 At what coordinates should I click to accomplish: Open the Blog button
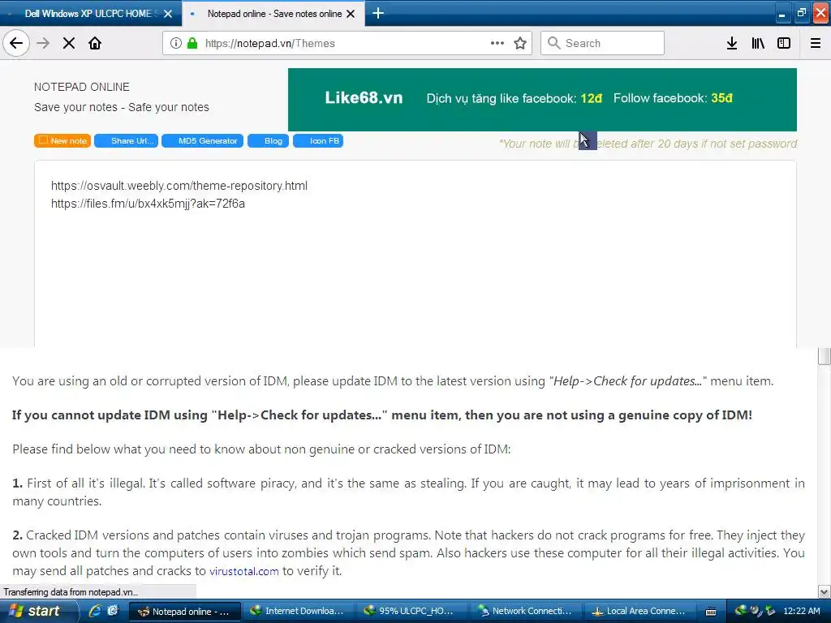[268, 141]
